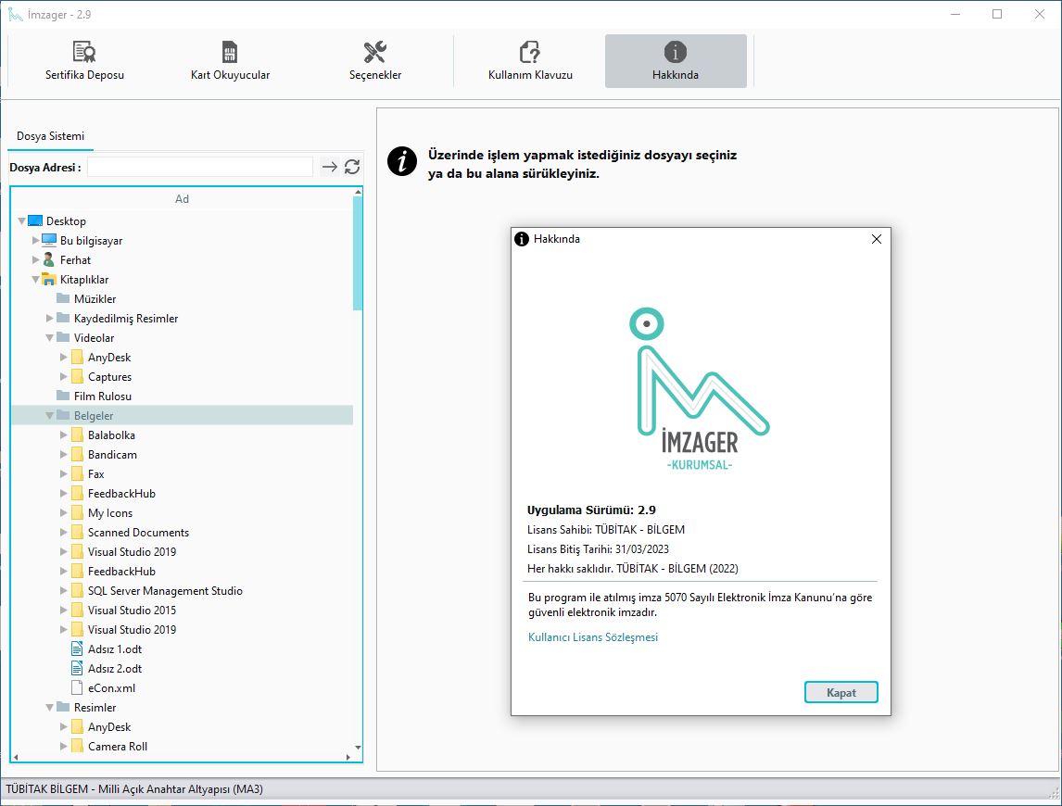Click the Uygulama Sürümü: 2.9 text

pyautogui.click(x=591, y=510)
